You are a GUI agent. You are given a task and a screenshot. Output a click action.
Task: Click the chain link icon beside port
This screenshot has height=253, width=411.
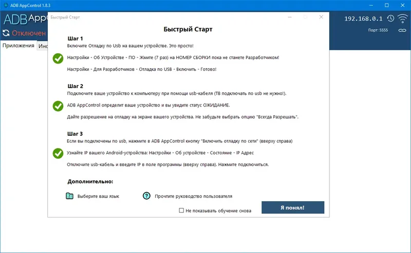(402, 30)
